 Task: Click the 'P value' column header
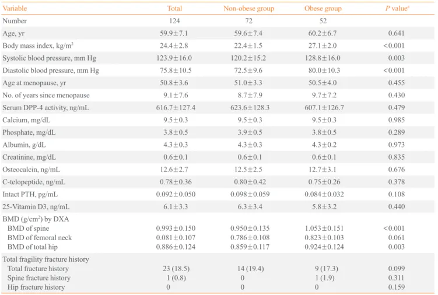(x=397, y=8)
